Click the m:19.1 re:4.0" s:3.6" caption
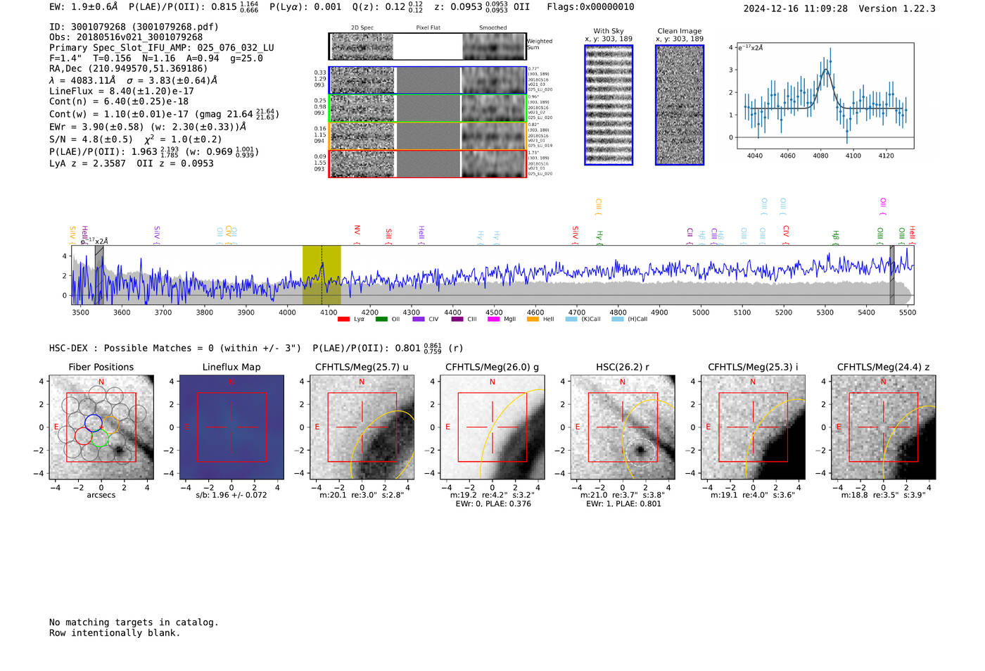 (753, 495)
